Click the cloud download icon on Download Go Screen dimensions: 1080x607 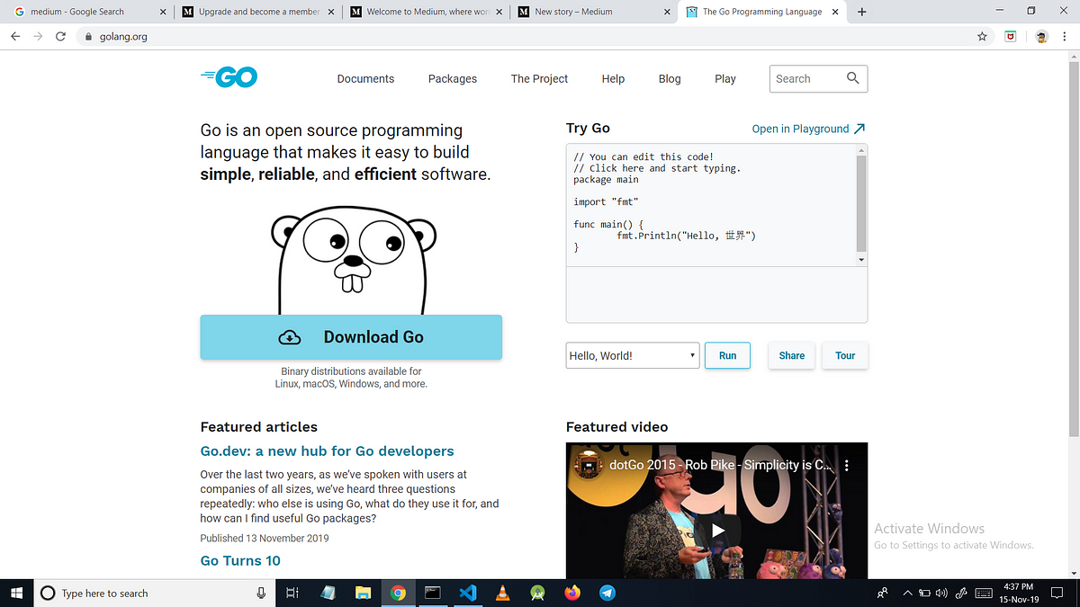290,337
